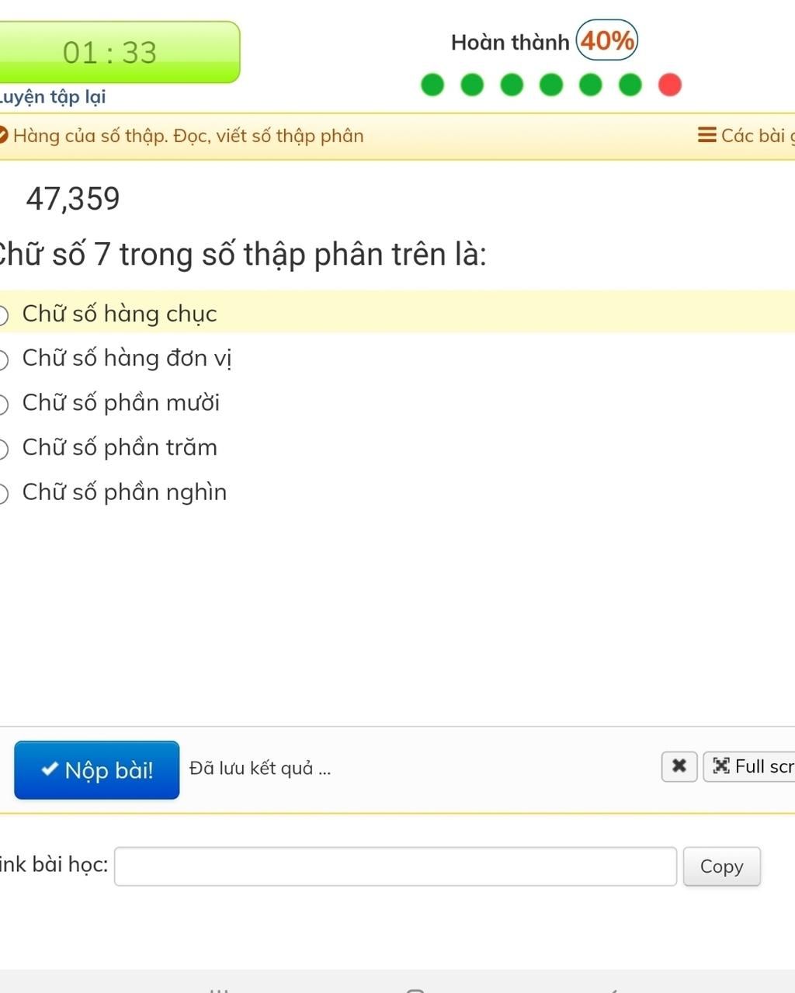Viewport: 795px width, 993px height.
Task: Click the orange check icon beside the lesson title
Action: tap(3, 136)
